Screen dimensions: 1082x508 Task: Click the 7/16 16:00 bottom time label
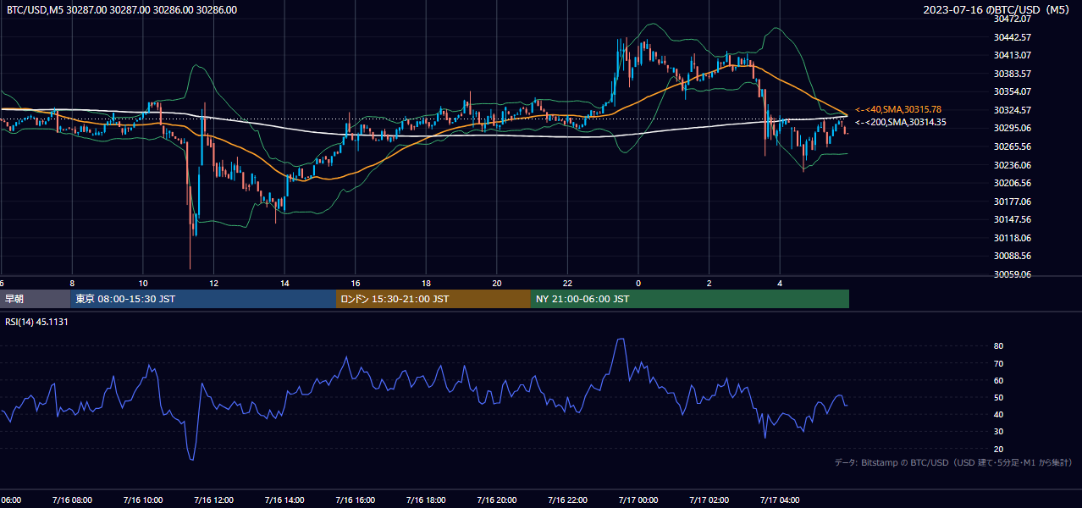[356, 500]
